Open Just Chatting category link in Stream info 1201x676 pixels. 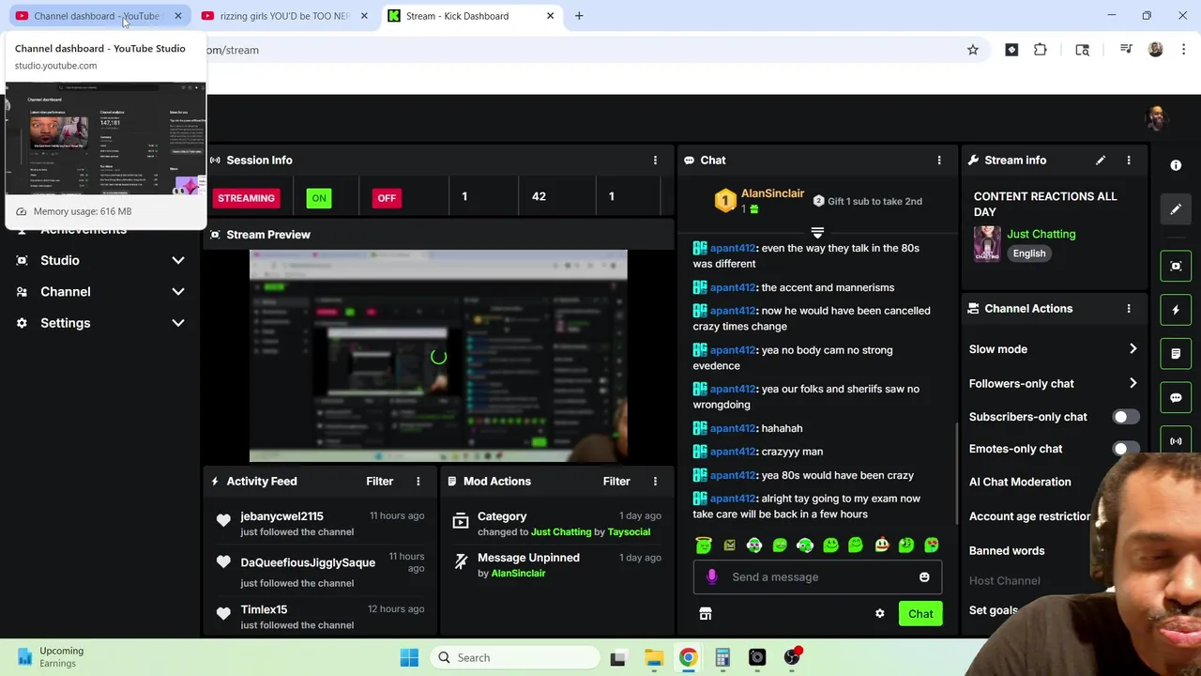pos(1041,235)
